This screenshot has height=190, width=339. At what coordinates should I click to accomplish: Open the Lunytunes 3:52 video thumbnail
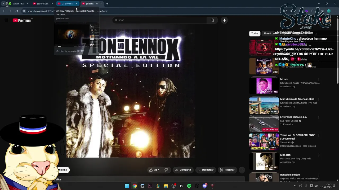point(264,66)
